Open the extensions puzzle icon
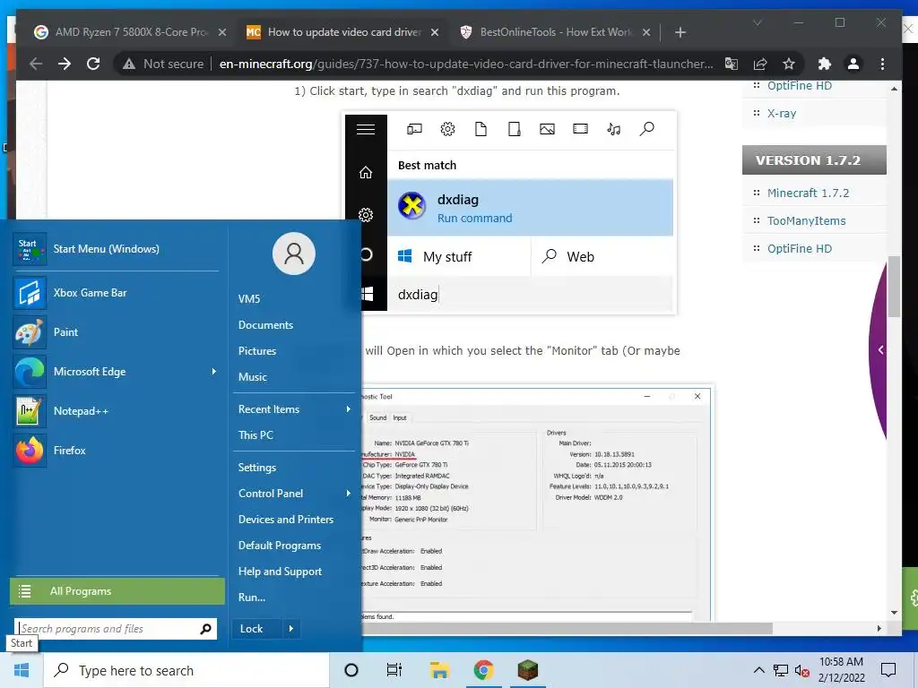This screenshot has height=688, width=918. click(825, 64)
